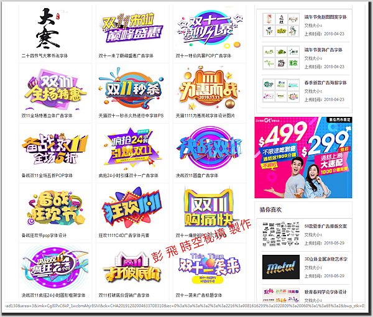Open the 双十一袭来广告标题字体 link
Image resolution: width=373 pixels, height=317 pixels.
(199, 295)
